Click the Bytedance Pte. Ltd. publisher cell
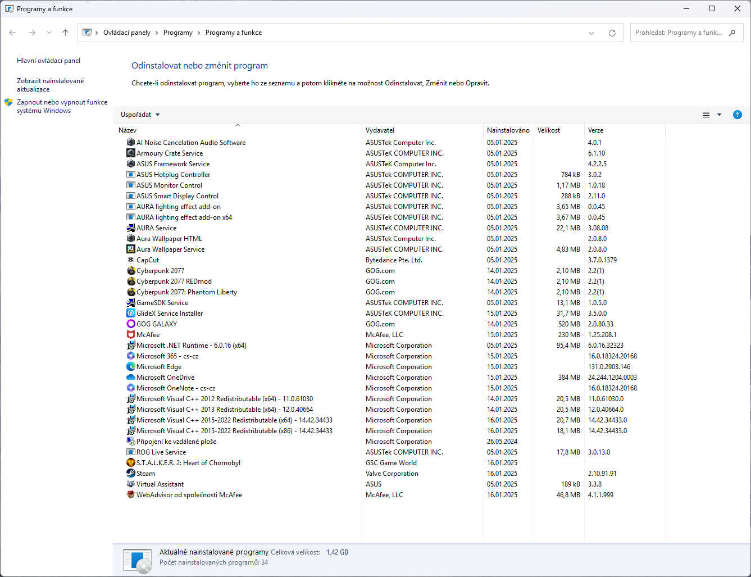Viewport: 751px width, 577px height. coord(394,260)
